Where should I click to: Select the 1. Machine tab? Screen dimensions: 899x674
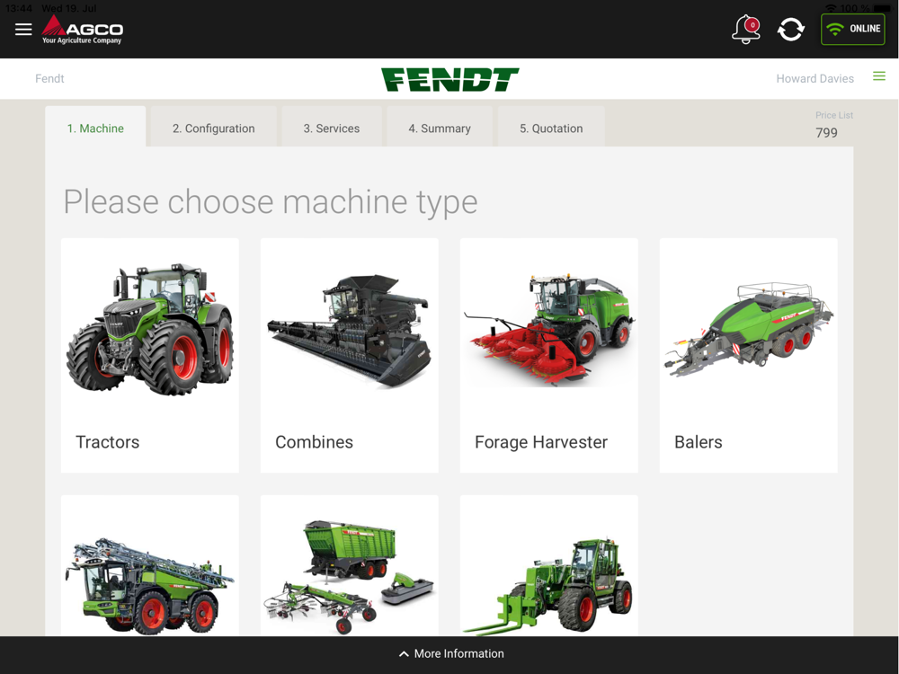(x=95, y=129)
